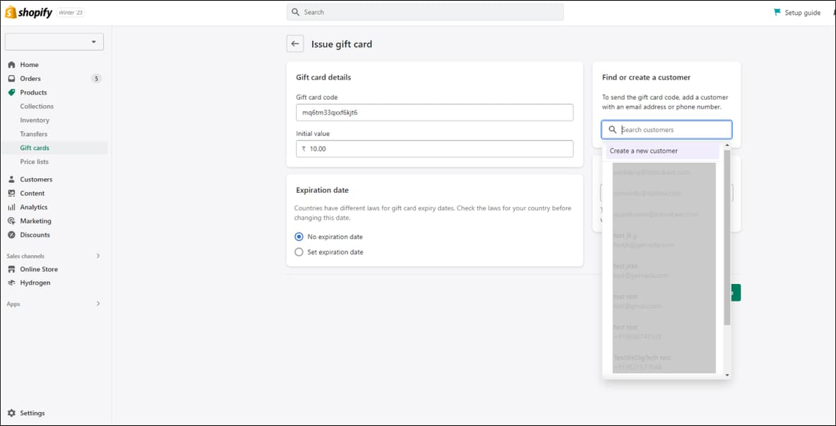836x426 pixels.
Task: Click the Setup guide flag icon
Action: 777,13
